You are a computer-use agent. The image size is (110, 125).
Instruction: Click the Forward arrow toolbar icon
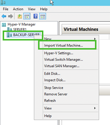(x=11, y=16)
